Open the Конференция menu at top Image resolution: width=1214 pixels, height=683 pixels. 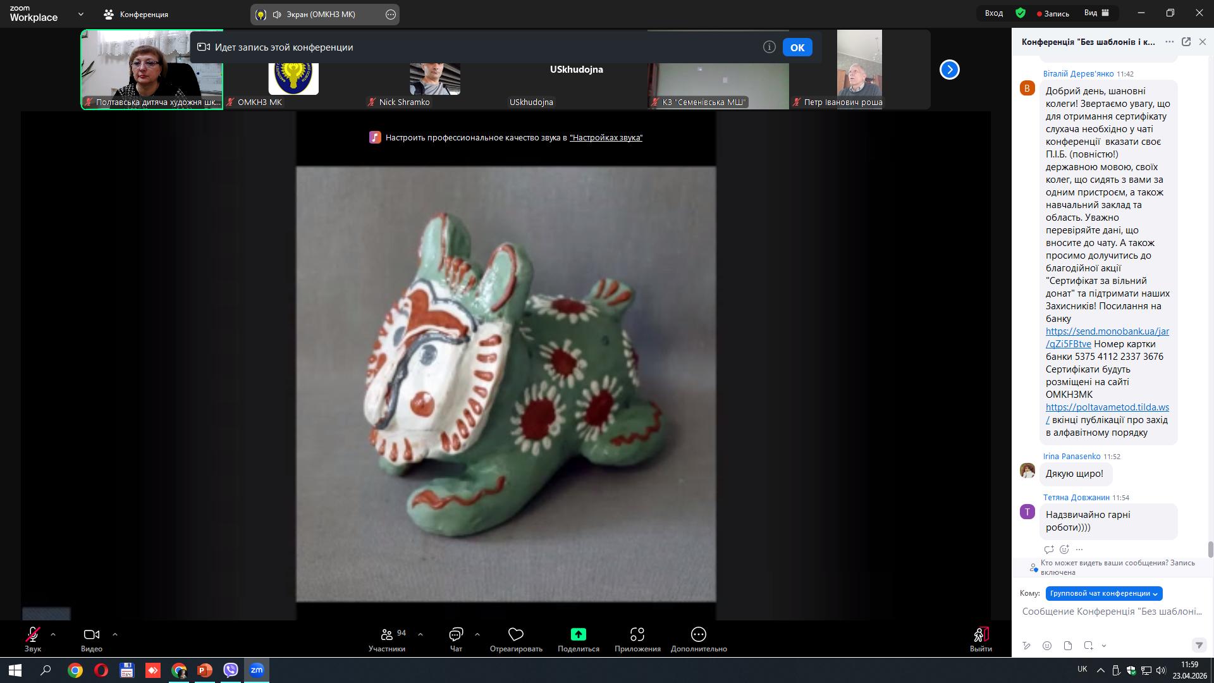[137, 14]
